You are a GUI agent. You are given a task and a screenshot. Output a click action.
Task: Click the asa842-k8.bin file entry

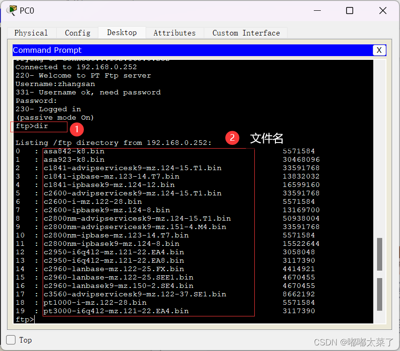click(x=74, y=151)
